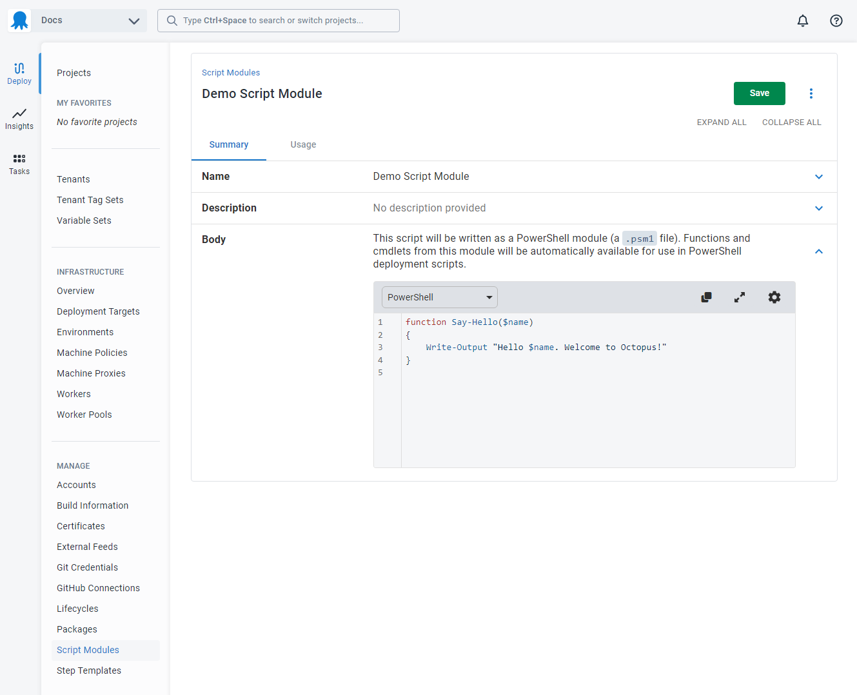
Task: Open Variable Sets
Action: pyautogui.click(x=84, y=220)
